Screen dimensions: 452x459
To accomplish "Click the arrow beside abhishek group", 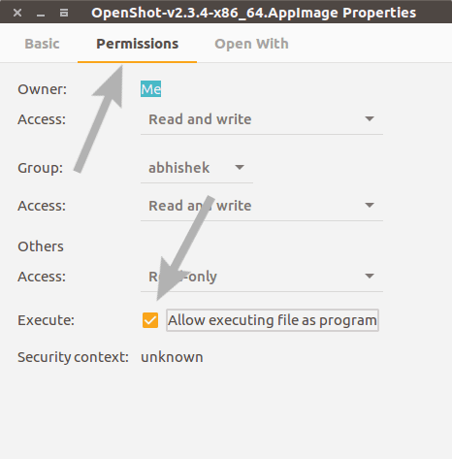I will (x=240, y=167).
